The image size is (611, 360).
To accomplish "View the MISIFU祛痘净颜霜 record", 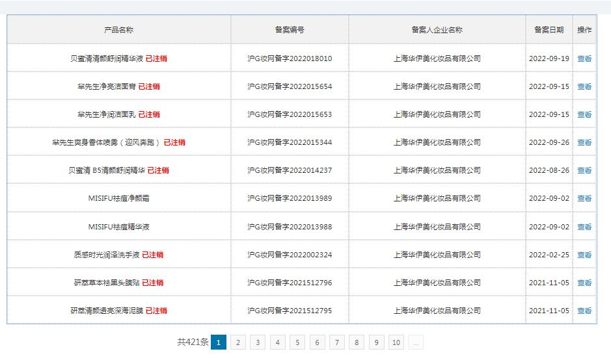I will (584, 199).
